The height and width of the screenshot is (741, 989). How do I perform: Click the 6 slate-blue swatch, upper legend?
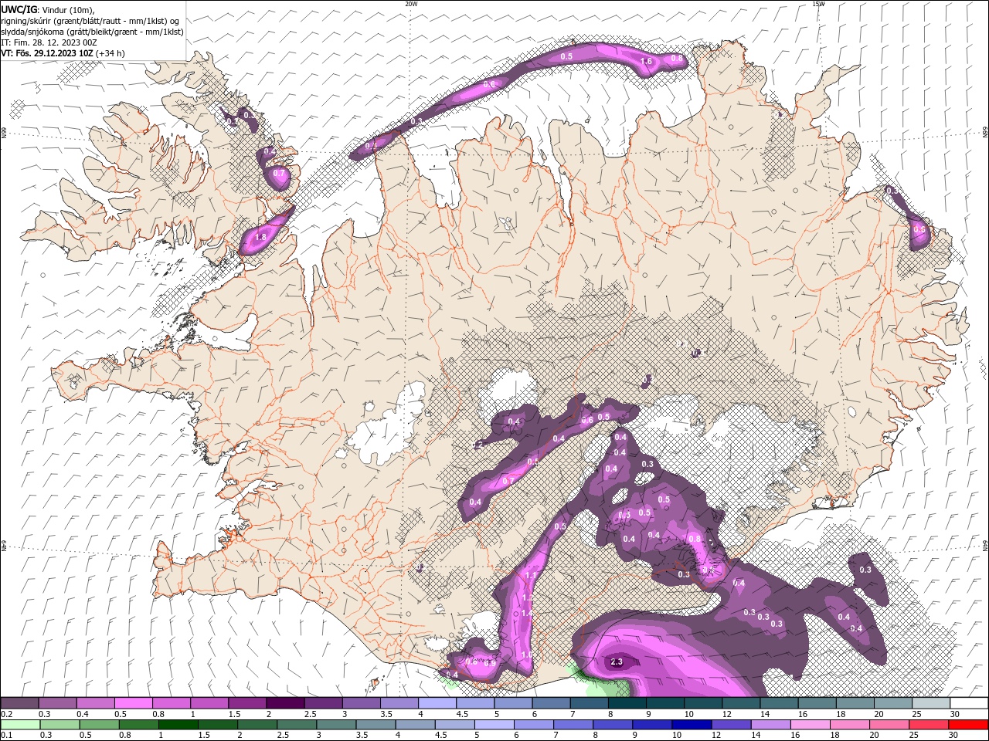click(551, 703)
